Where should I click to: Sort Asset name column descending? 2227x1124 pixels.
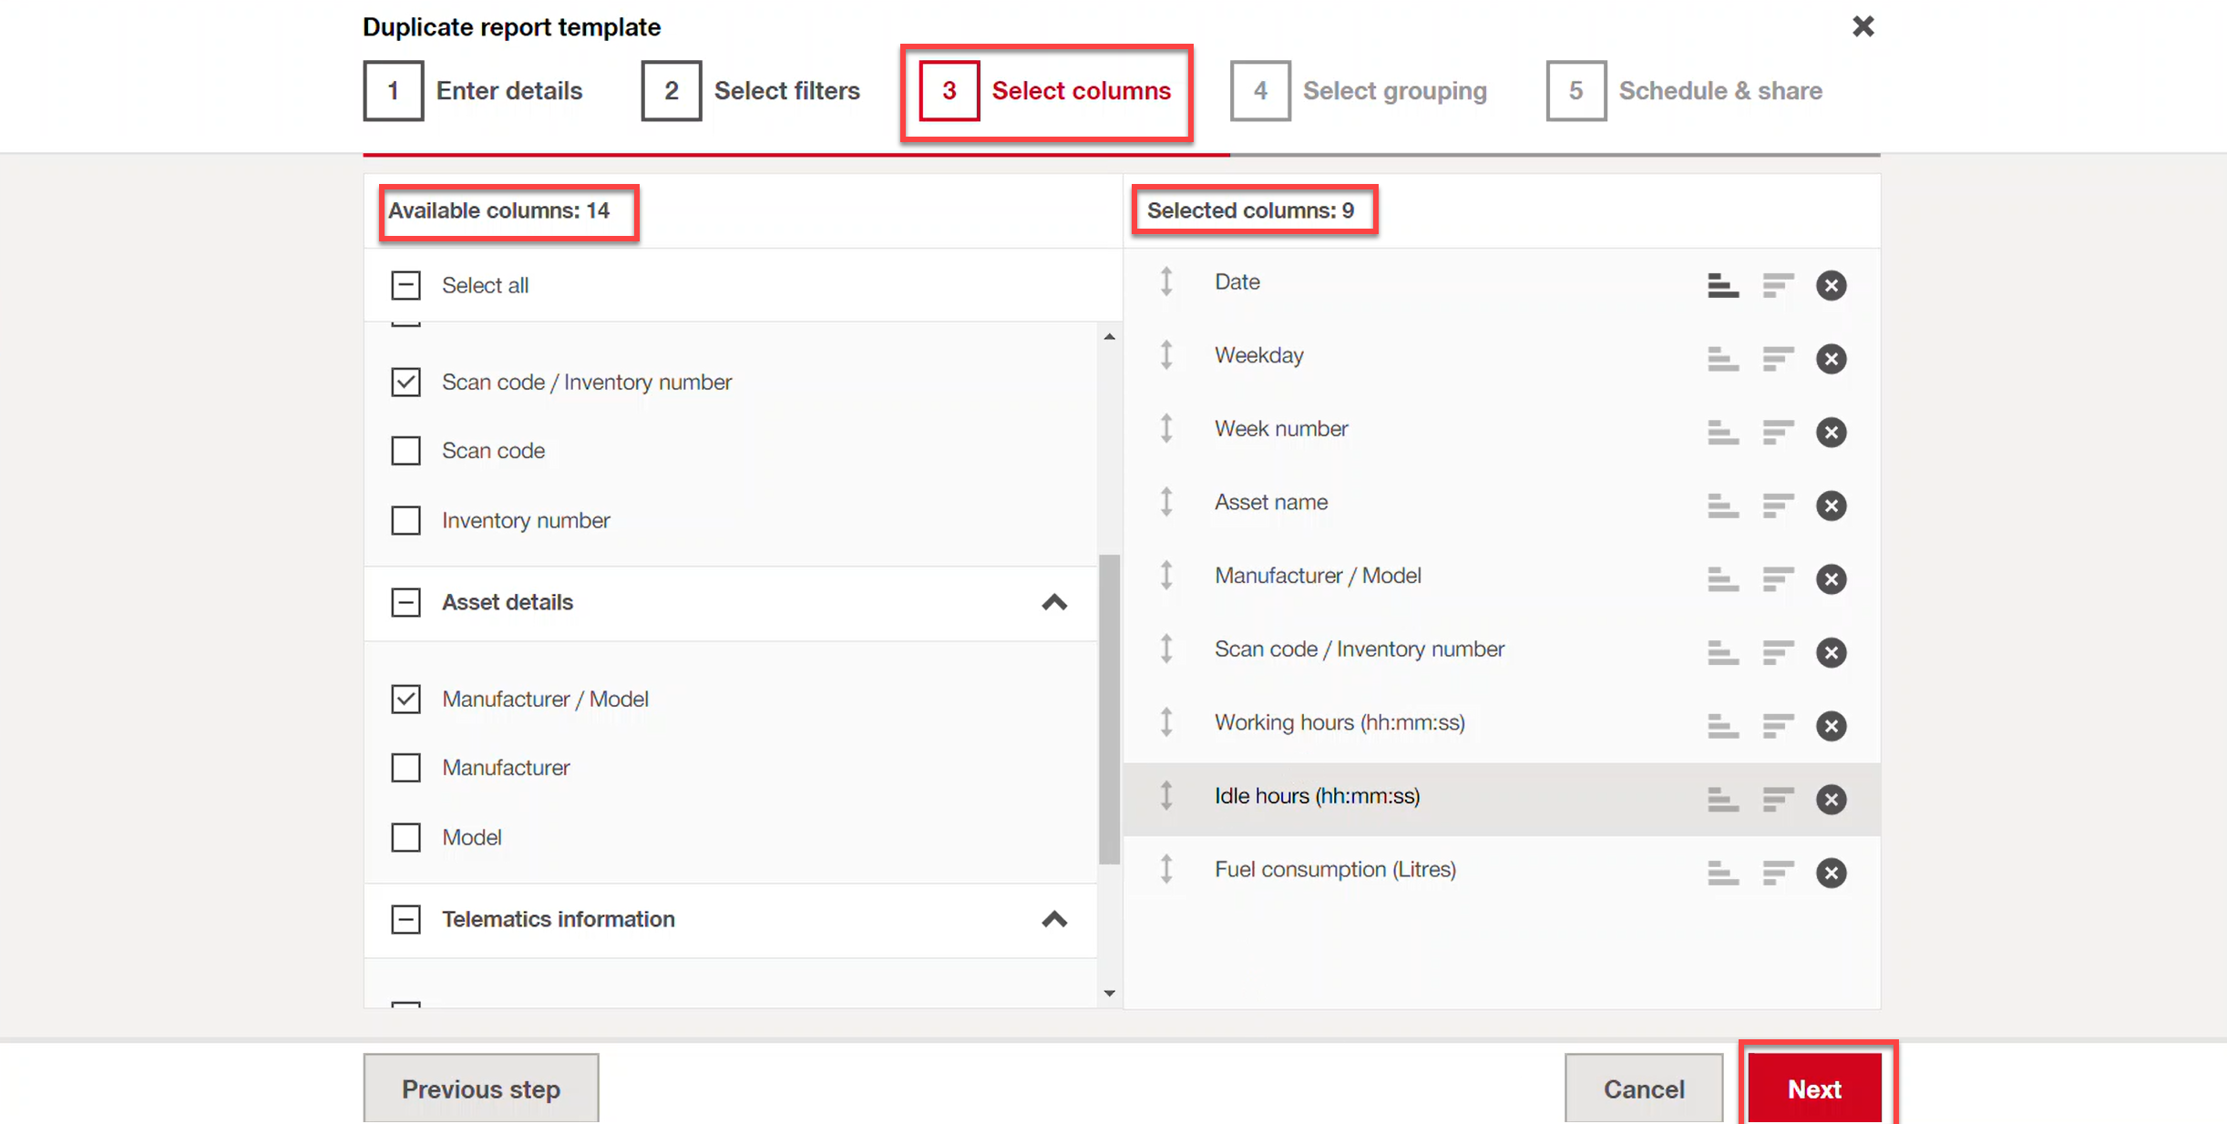click(1777, 506)
